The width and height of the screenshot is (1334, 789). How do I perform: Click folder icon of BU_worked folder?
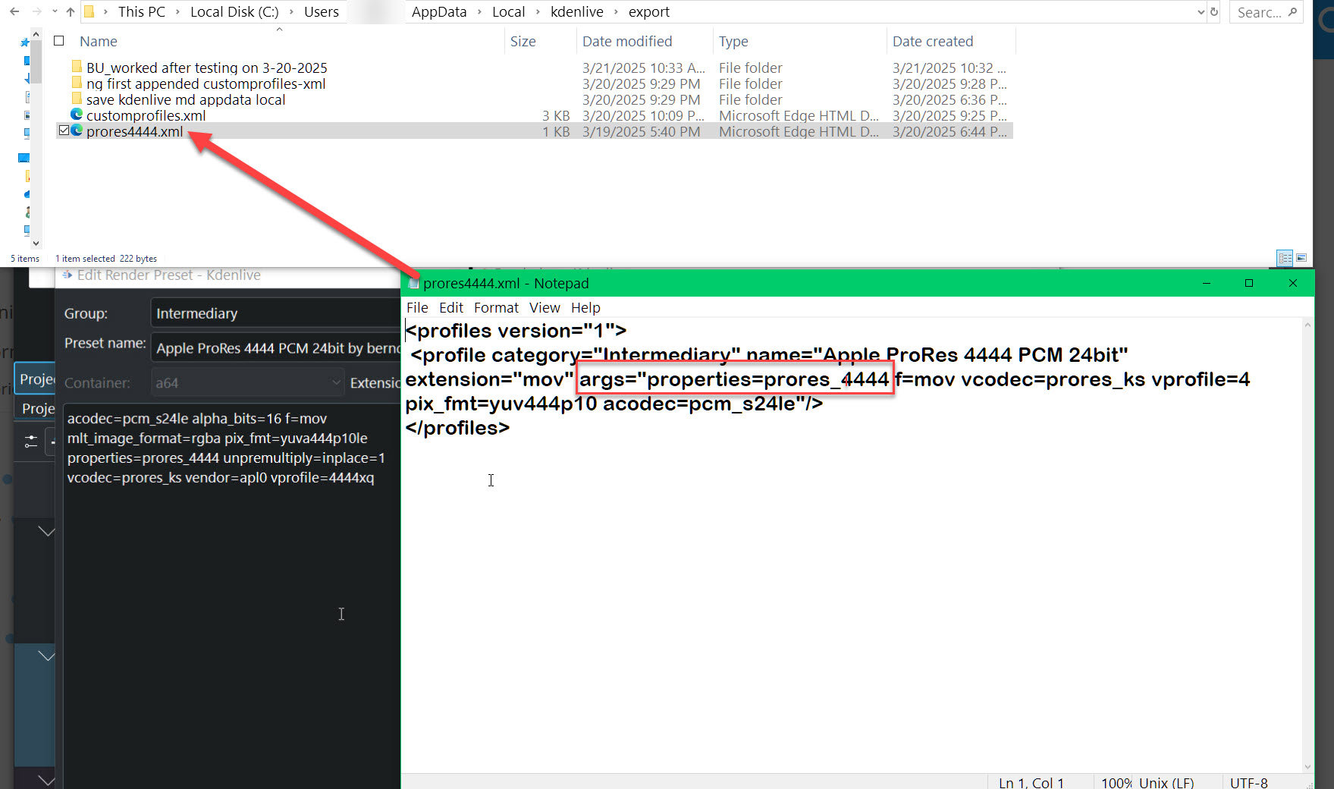pyautogui.click(x=77, y=67)
